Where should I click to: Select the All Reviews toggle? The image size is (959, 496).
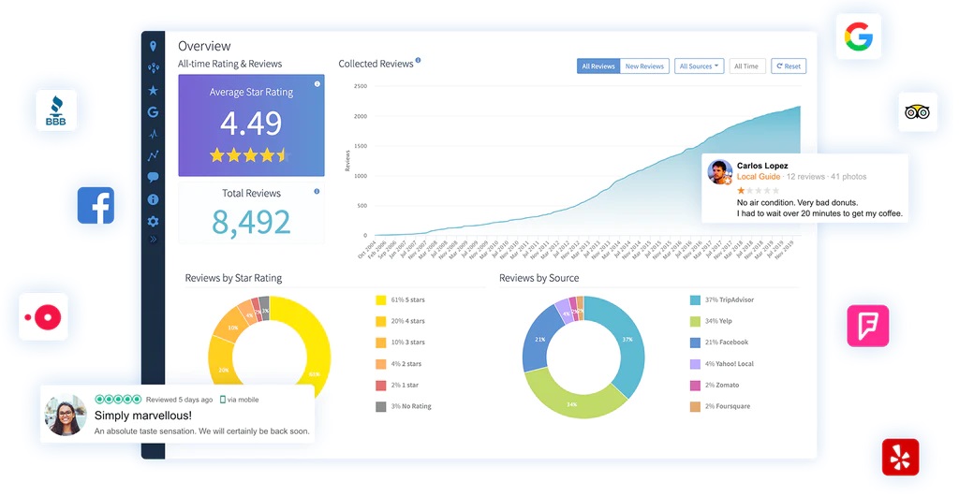pyautogui.click(x=598, y=66)
